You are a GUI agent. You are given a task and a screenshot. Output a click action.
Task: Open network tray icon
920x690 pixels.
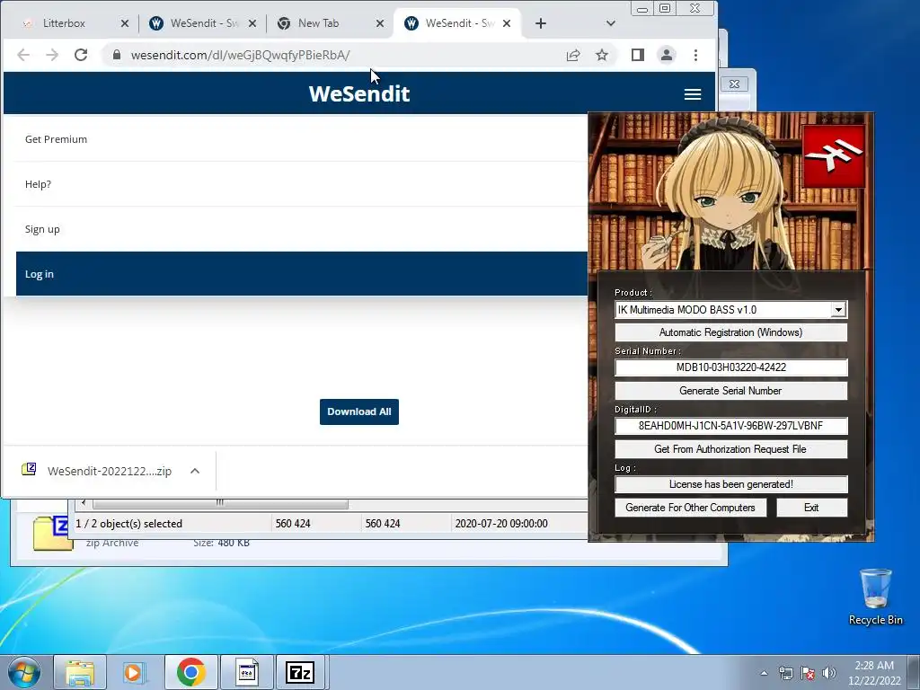point(785,673)
